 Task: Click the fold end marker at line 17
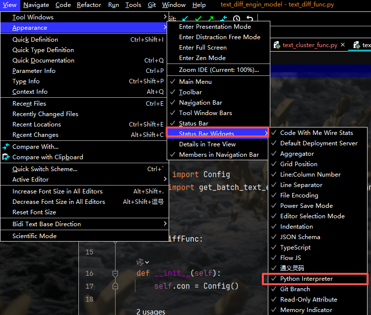point(115,286)
